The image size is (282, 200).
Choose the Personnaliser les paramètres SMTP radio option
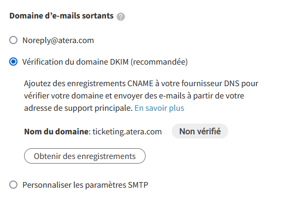tap(13, 185)
